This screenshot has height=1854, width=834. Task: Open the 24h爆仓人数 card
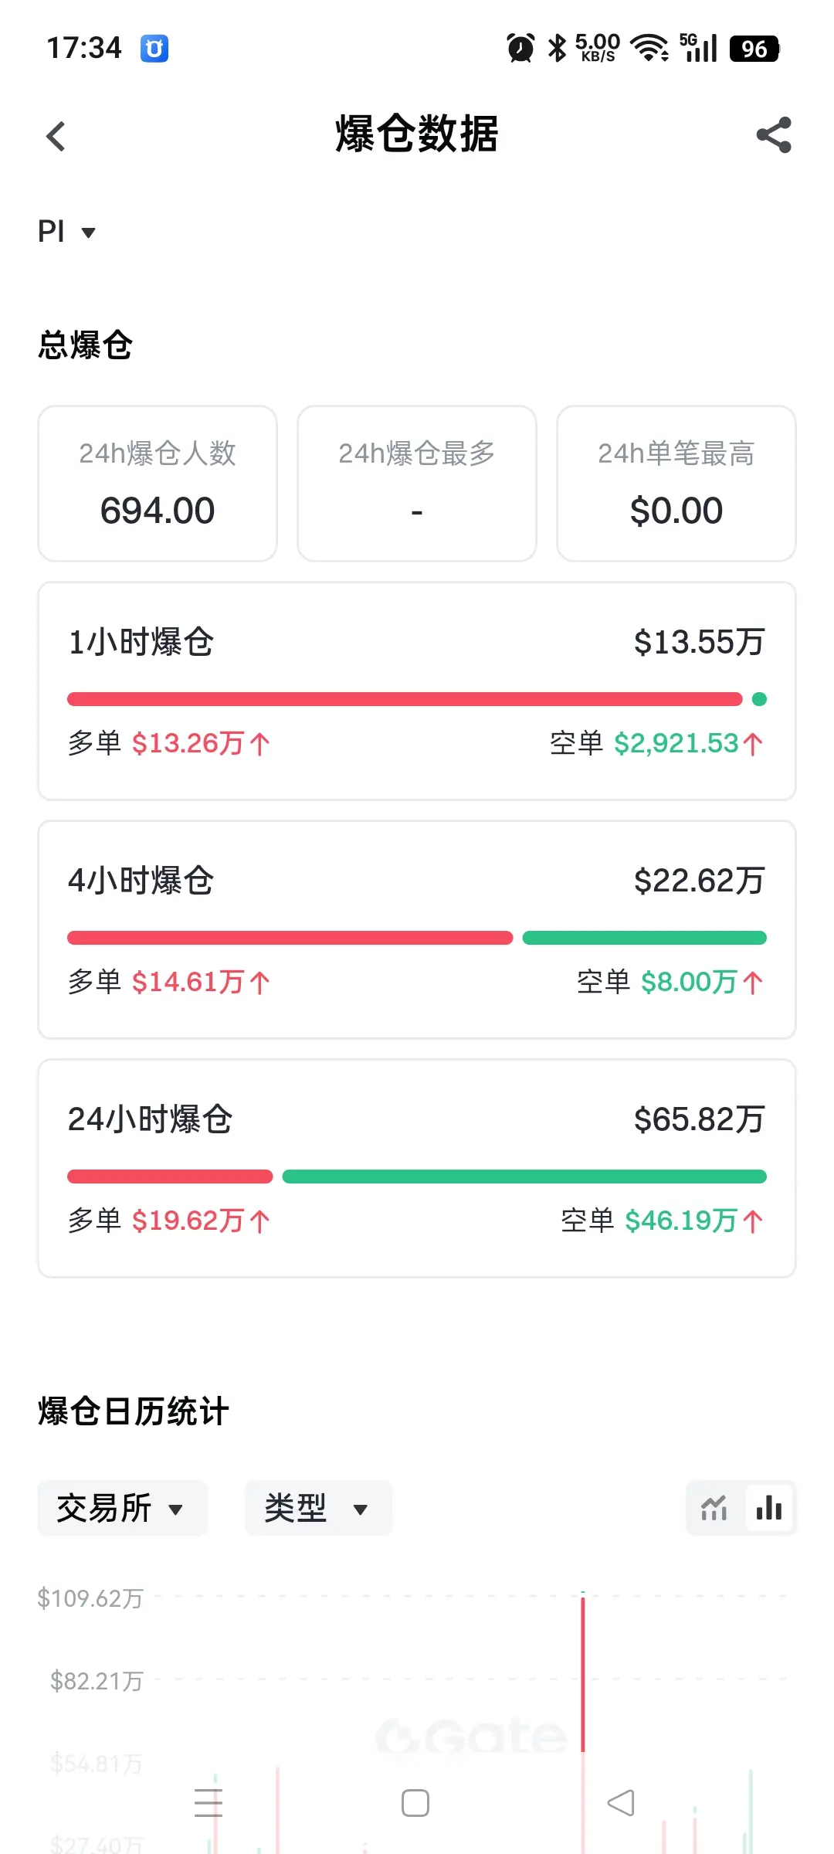pos(158,484)
